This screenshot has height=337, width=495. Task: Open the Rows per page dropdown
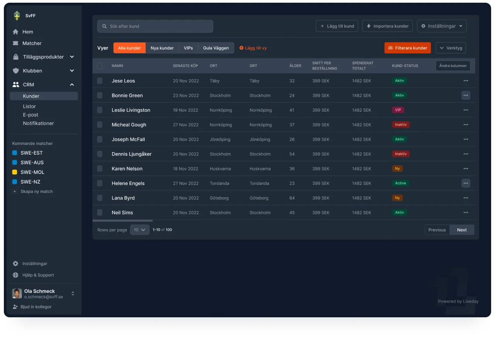pos(139,230)
